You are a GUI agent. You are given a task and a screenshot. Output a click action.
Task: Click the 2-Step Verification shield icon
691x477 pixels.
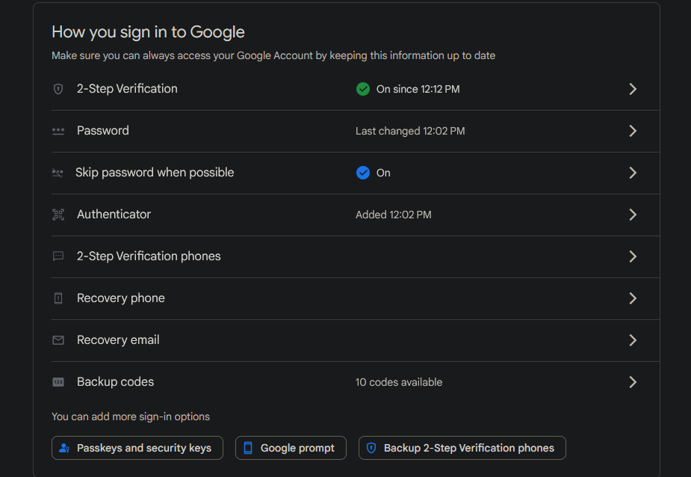point(58,89)
